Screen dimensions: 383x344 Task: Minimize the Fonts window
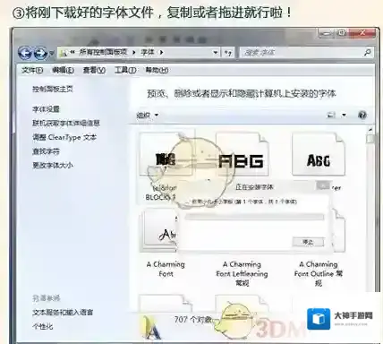point(326,33)
